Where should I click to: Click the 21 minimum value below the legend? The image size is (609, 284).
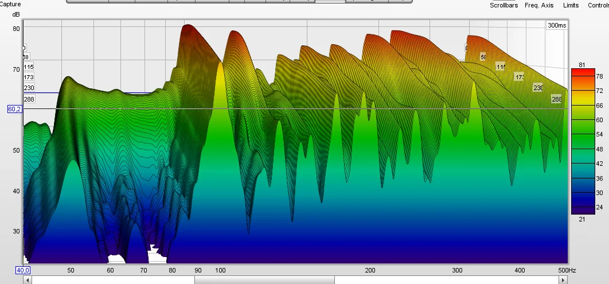[x=581, y=219]
